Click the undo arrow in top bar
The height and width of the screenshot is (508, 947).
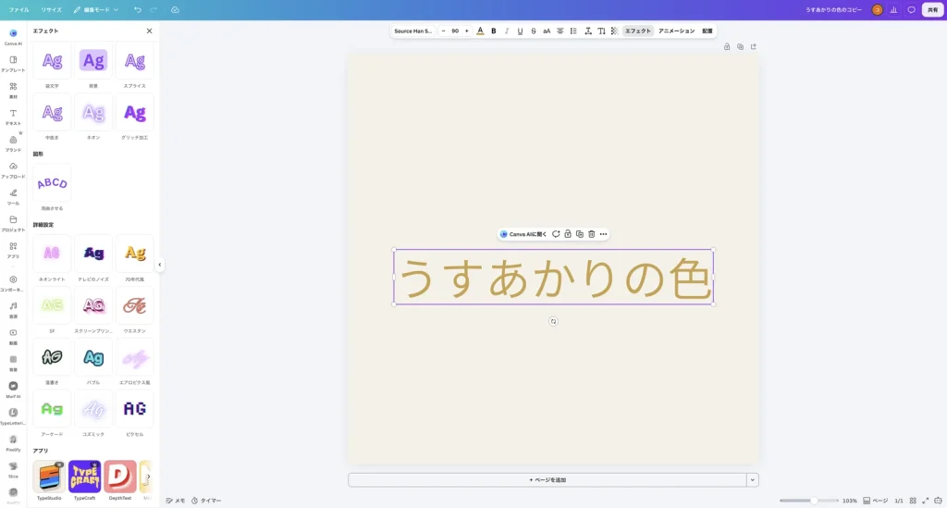click(138, 9)
